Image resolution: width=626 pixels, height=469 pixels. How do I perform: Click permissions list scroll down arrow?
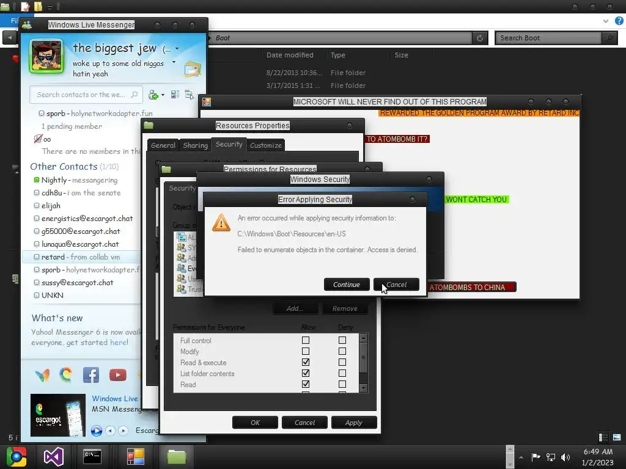pos(363,388)
